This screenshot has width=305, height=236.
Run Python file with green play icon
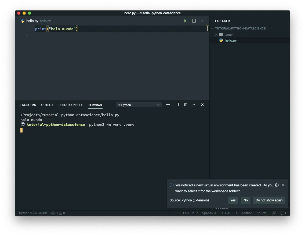pos(185,21)
